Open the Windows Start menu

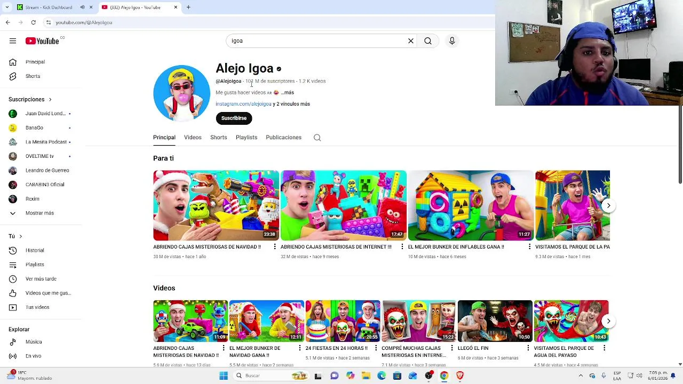tap(224, 376)
